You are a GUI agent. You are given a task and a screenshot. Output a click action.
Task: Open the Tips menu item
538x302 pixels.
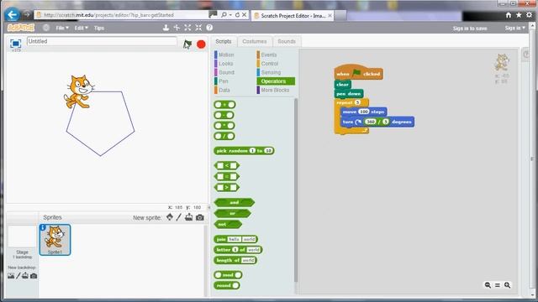coord(99,28)
